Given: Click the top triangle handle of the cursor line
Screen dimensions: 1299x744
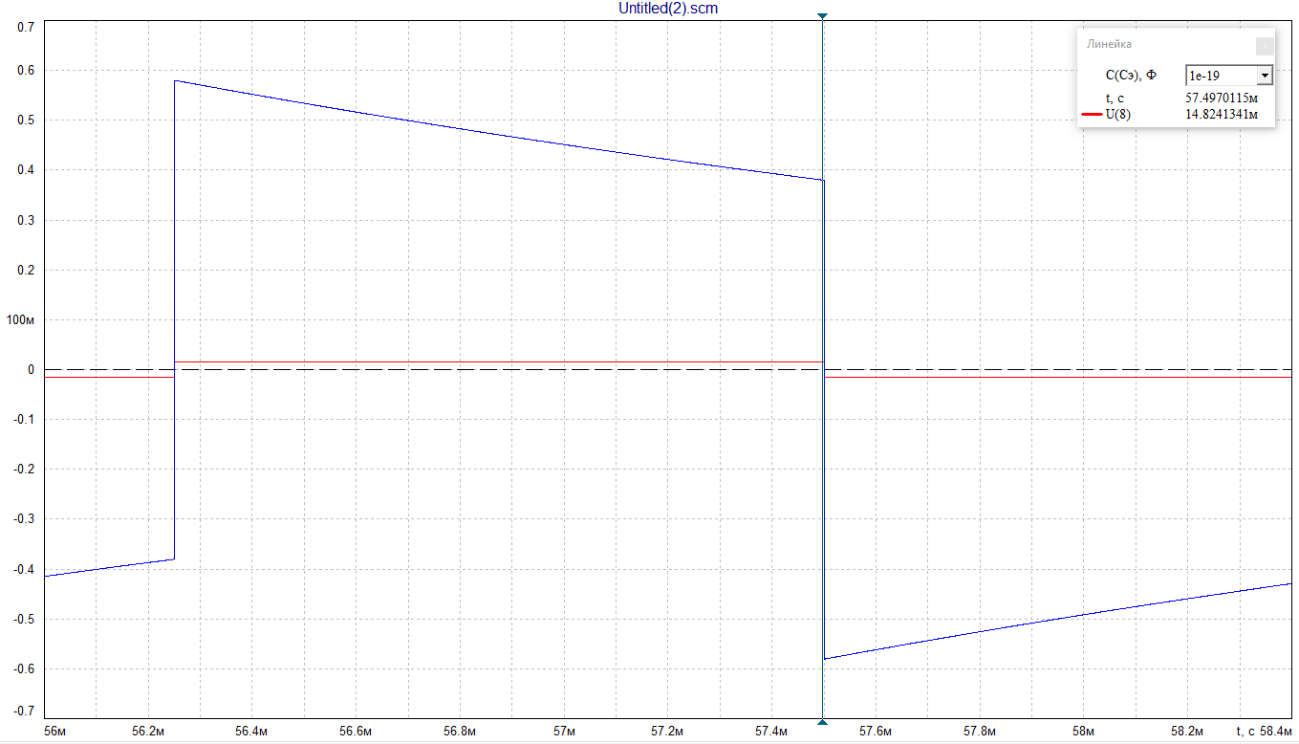Looking at the screenshot, I should pos(822,16).
